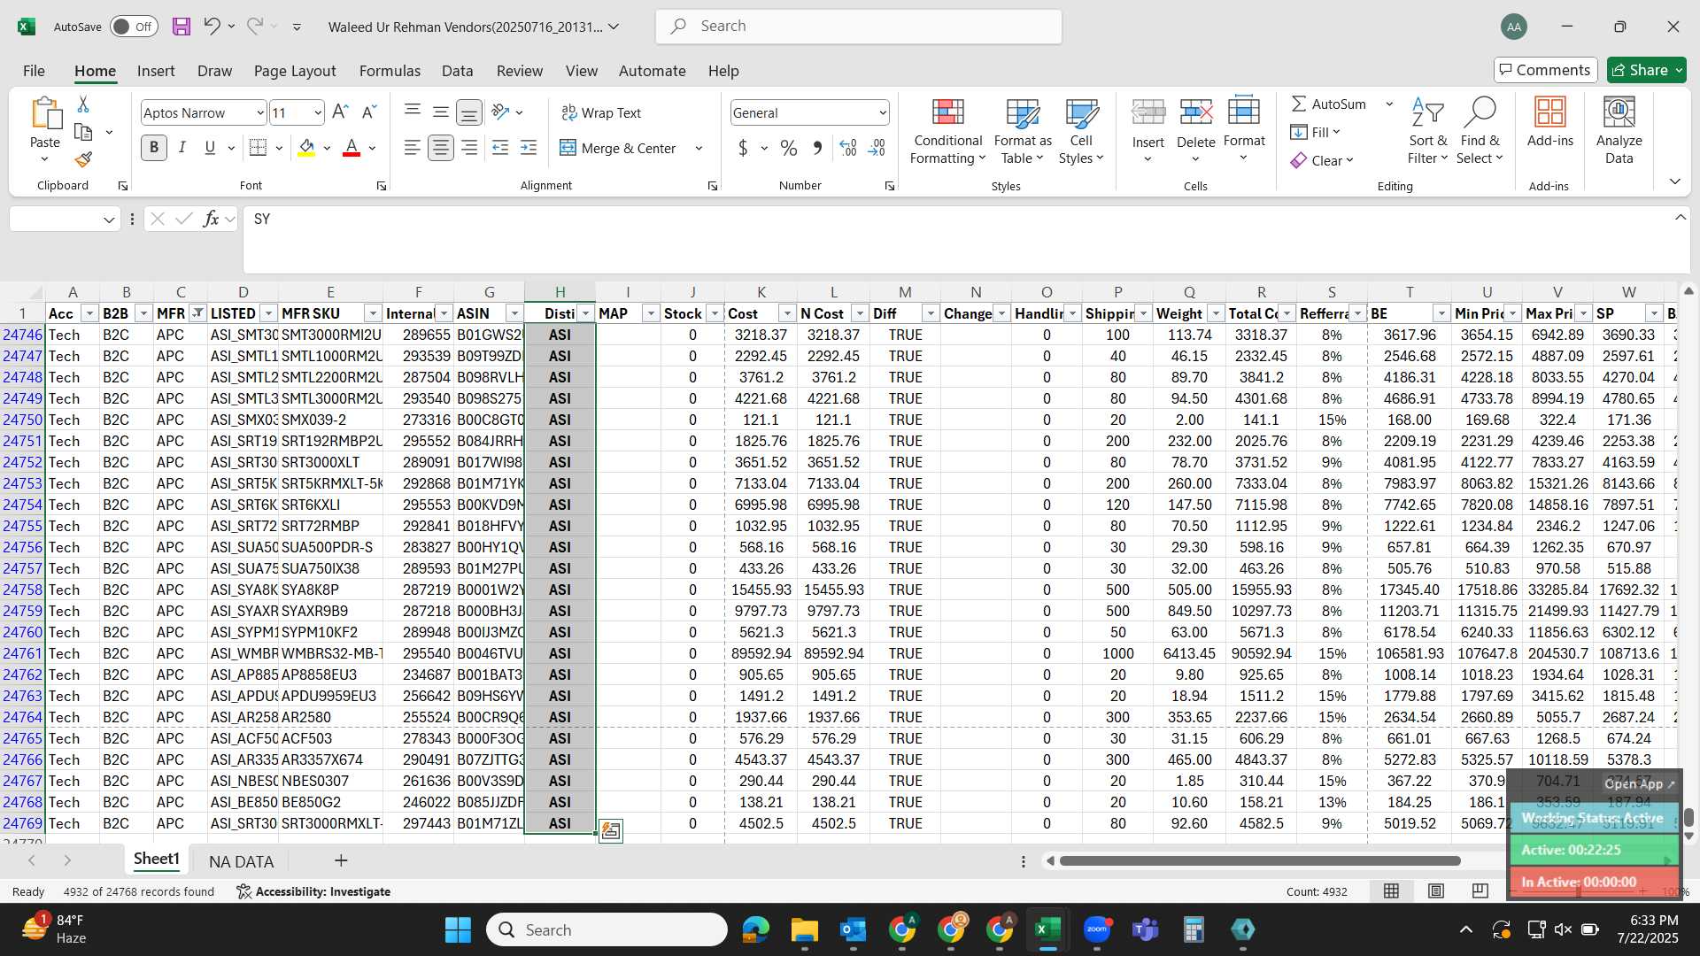Click the Save icon in the title bar
The image size is (1700, 956).
pyautogui.click(x=182, y=27)
